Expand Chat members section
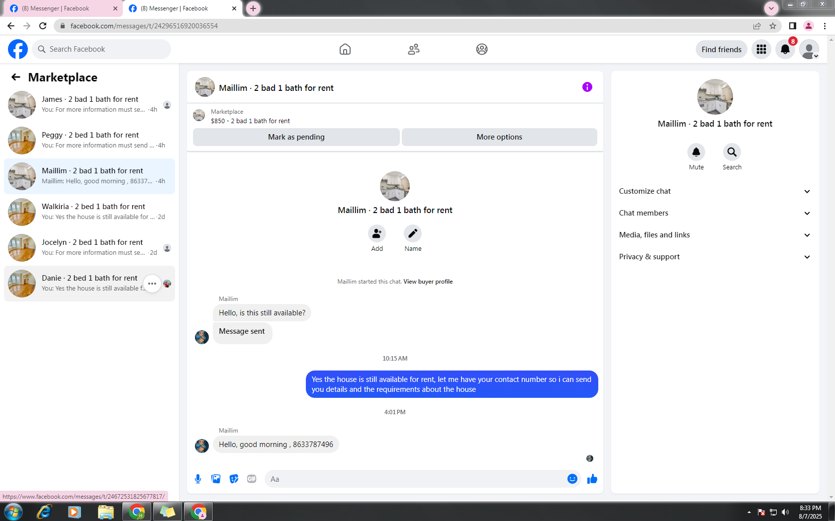Image resolution: width=835 pixels, height=521 pixels. pyautogui.click(x=715, y=213)
